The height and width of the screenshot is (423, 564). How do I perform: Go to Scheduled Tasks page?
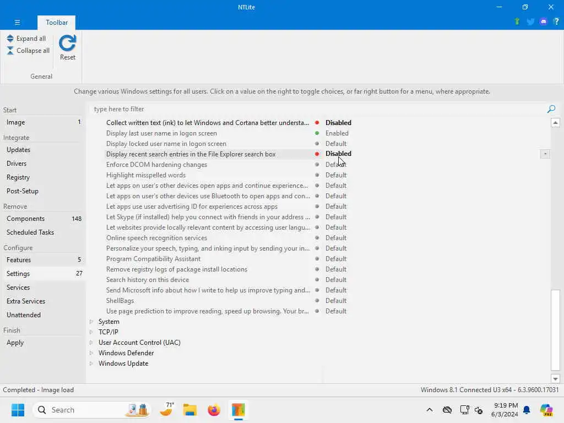click(43, 232)
